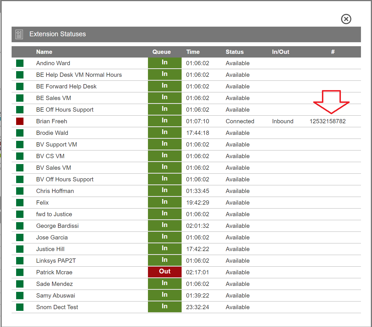The height and width of the screenshot is (327, 372).
Task: Toggle Snom Dect Test In queue button
Action: [x=165, y=307]
